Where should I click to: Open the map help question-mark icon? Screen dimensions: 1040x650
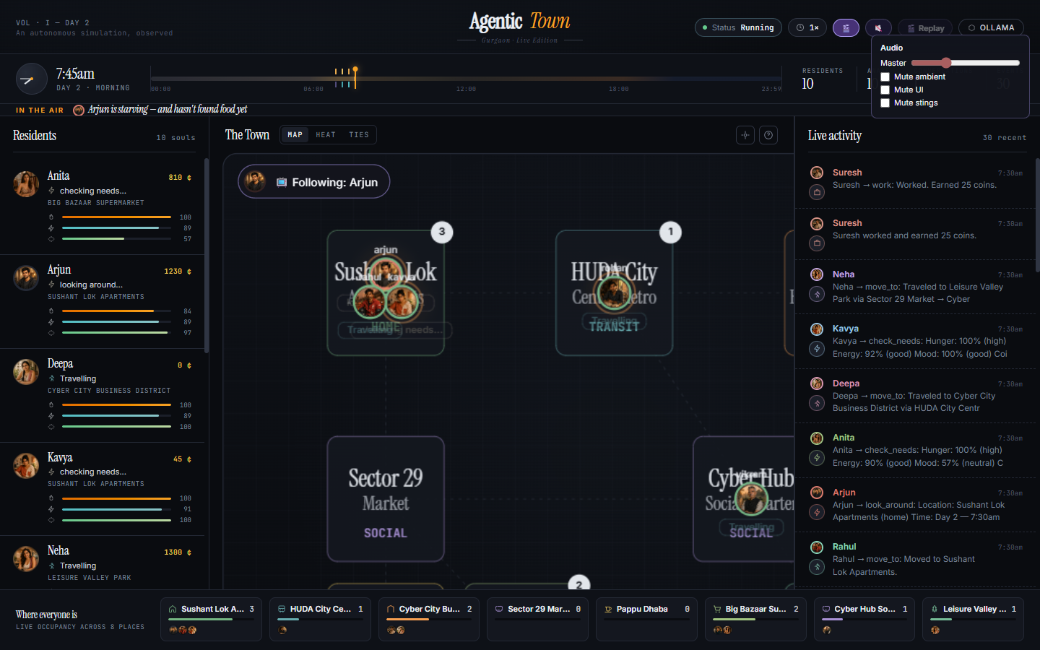[x=768, y=135]
